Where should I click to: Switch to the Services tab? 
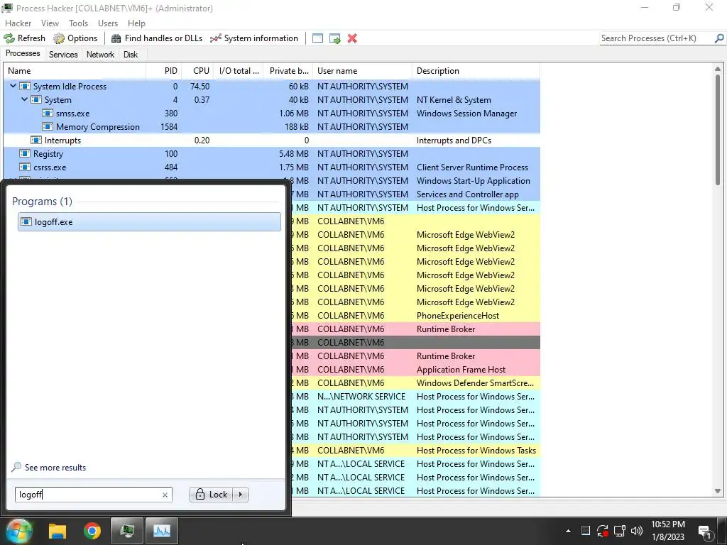point(63,54)
